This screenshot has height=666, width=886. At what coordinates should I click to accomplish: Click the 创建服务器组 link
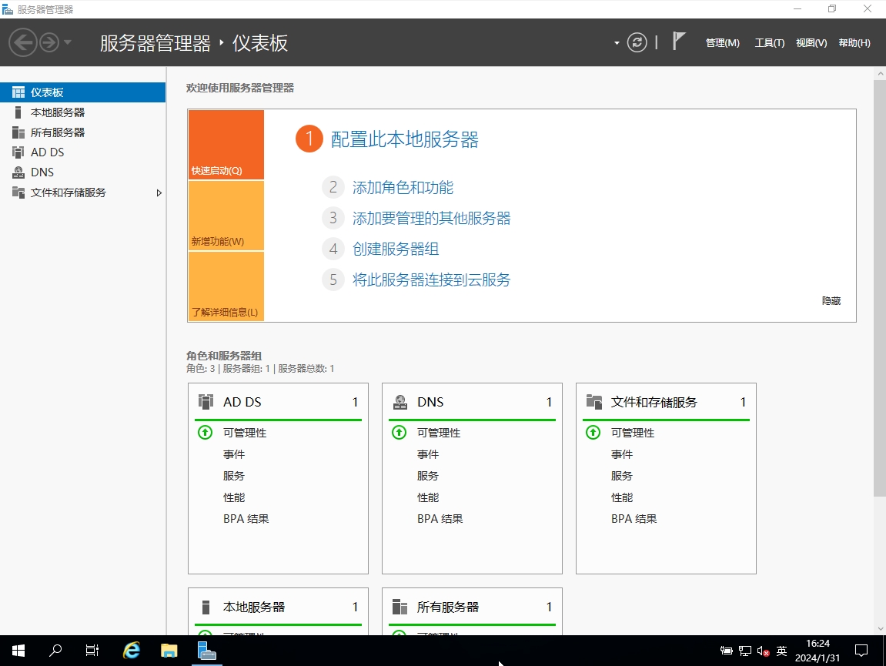click(396, 249)
